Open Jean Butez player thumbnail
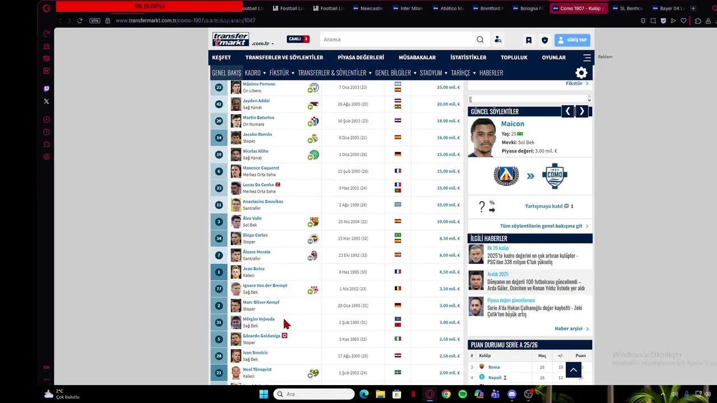Image resolution: width=717 pixels, height=403 pixels. click(236, 272)
